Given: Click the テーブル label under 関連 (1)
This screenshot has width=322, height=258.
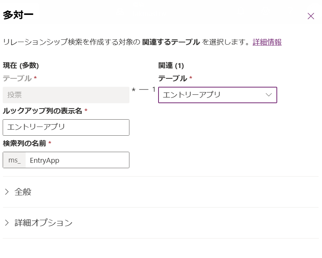Looking at the screenshot, I should (x=173, y=78).
